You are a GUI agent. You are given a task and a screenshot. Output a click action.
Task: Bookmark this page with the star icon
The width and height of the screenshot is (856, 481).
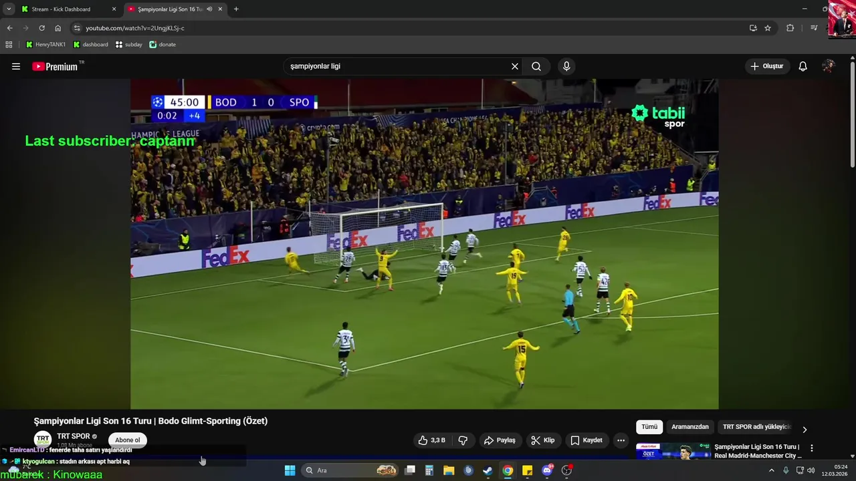(x=768, y=28)
